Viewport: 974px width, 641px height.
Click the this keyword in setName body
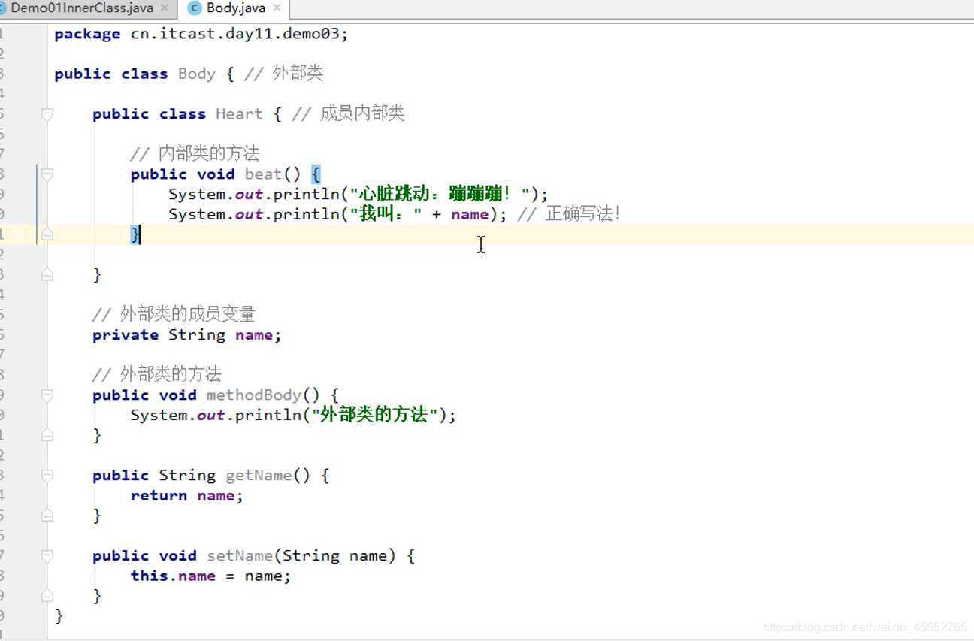pos(150,576)
